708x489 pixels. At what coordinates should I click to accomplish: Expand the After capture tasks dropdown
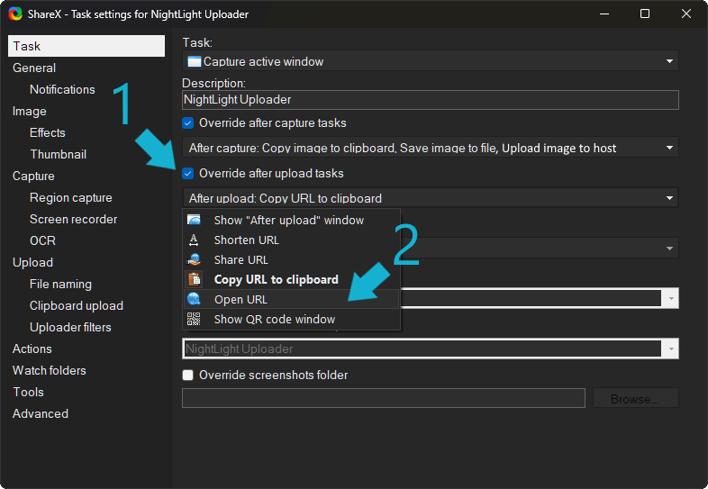[669, 148]
